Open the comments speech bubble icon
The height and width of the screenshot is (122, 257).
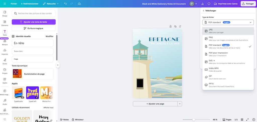point(209,4)
